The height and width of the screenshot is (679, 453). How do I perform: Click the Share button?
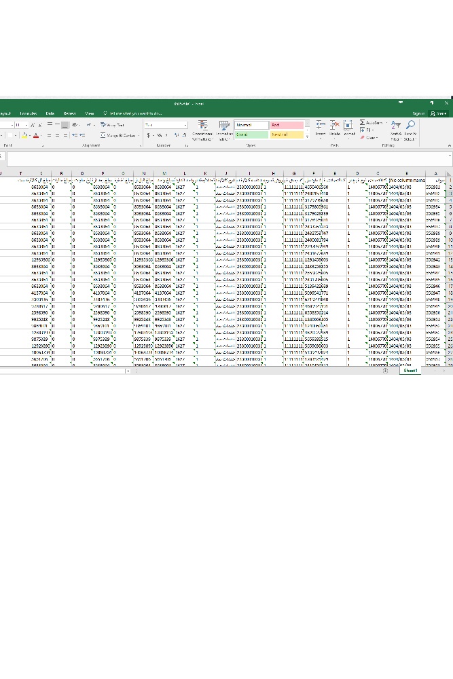pos(439,113)
